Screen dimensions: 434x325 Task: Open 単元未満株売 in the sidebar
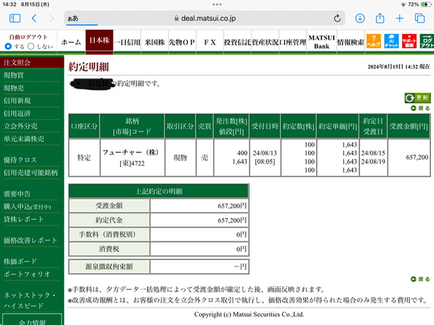[24, 139]
